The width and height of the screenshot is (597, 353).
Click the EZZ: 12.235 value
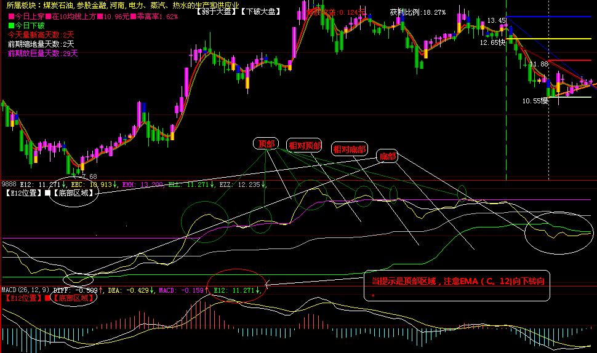pos(243,184)
